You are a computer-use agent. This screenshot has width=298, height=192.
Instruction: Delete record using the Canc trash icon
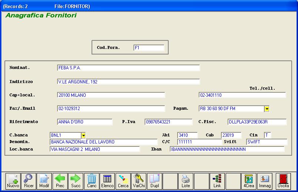[92, 181]
